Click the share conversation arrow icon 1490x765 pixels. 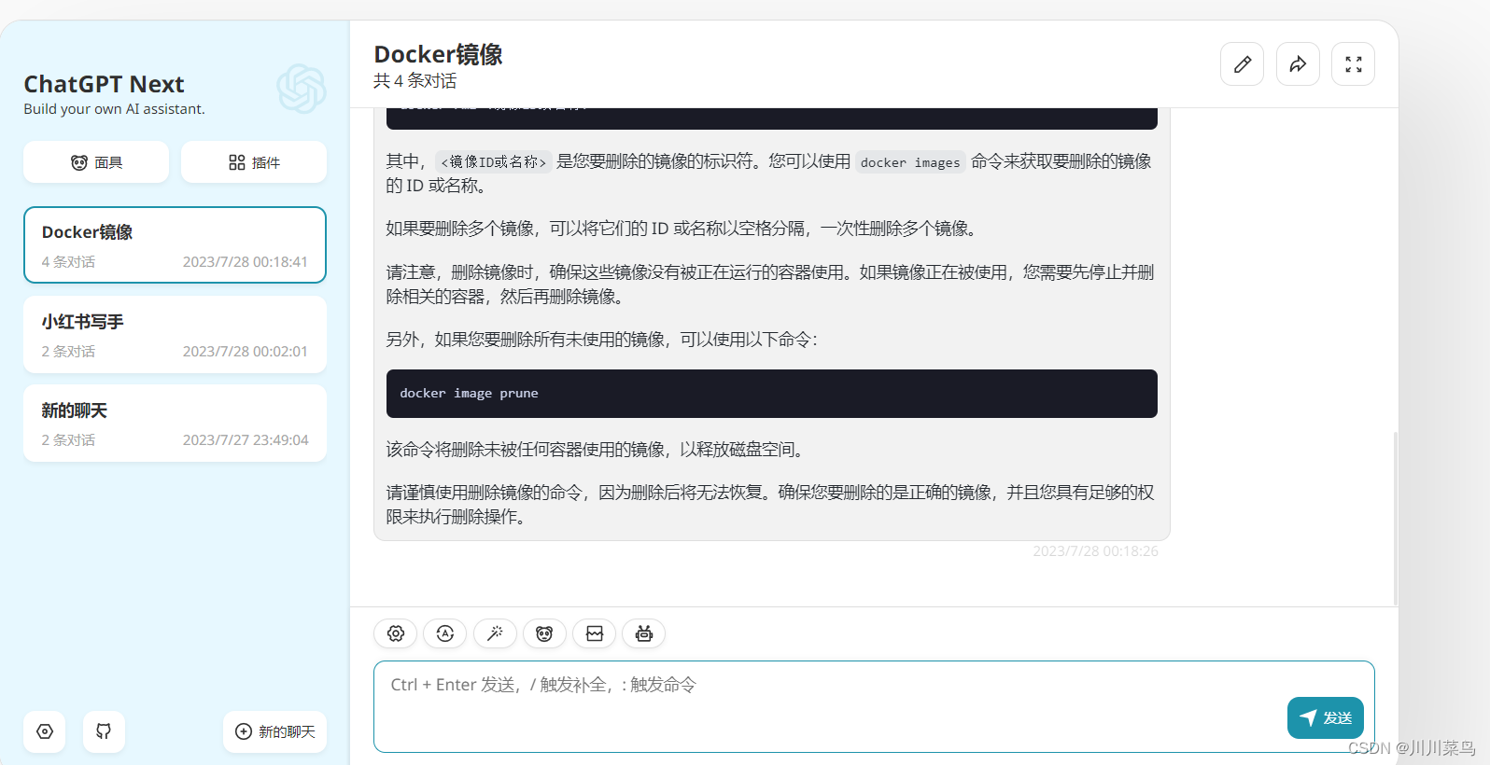click(1298, 64)
